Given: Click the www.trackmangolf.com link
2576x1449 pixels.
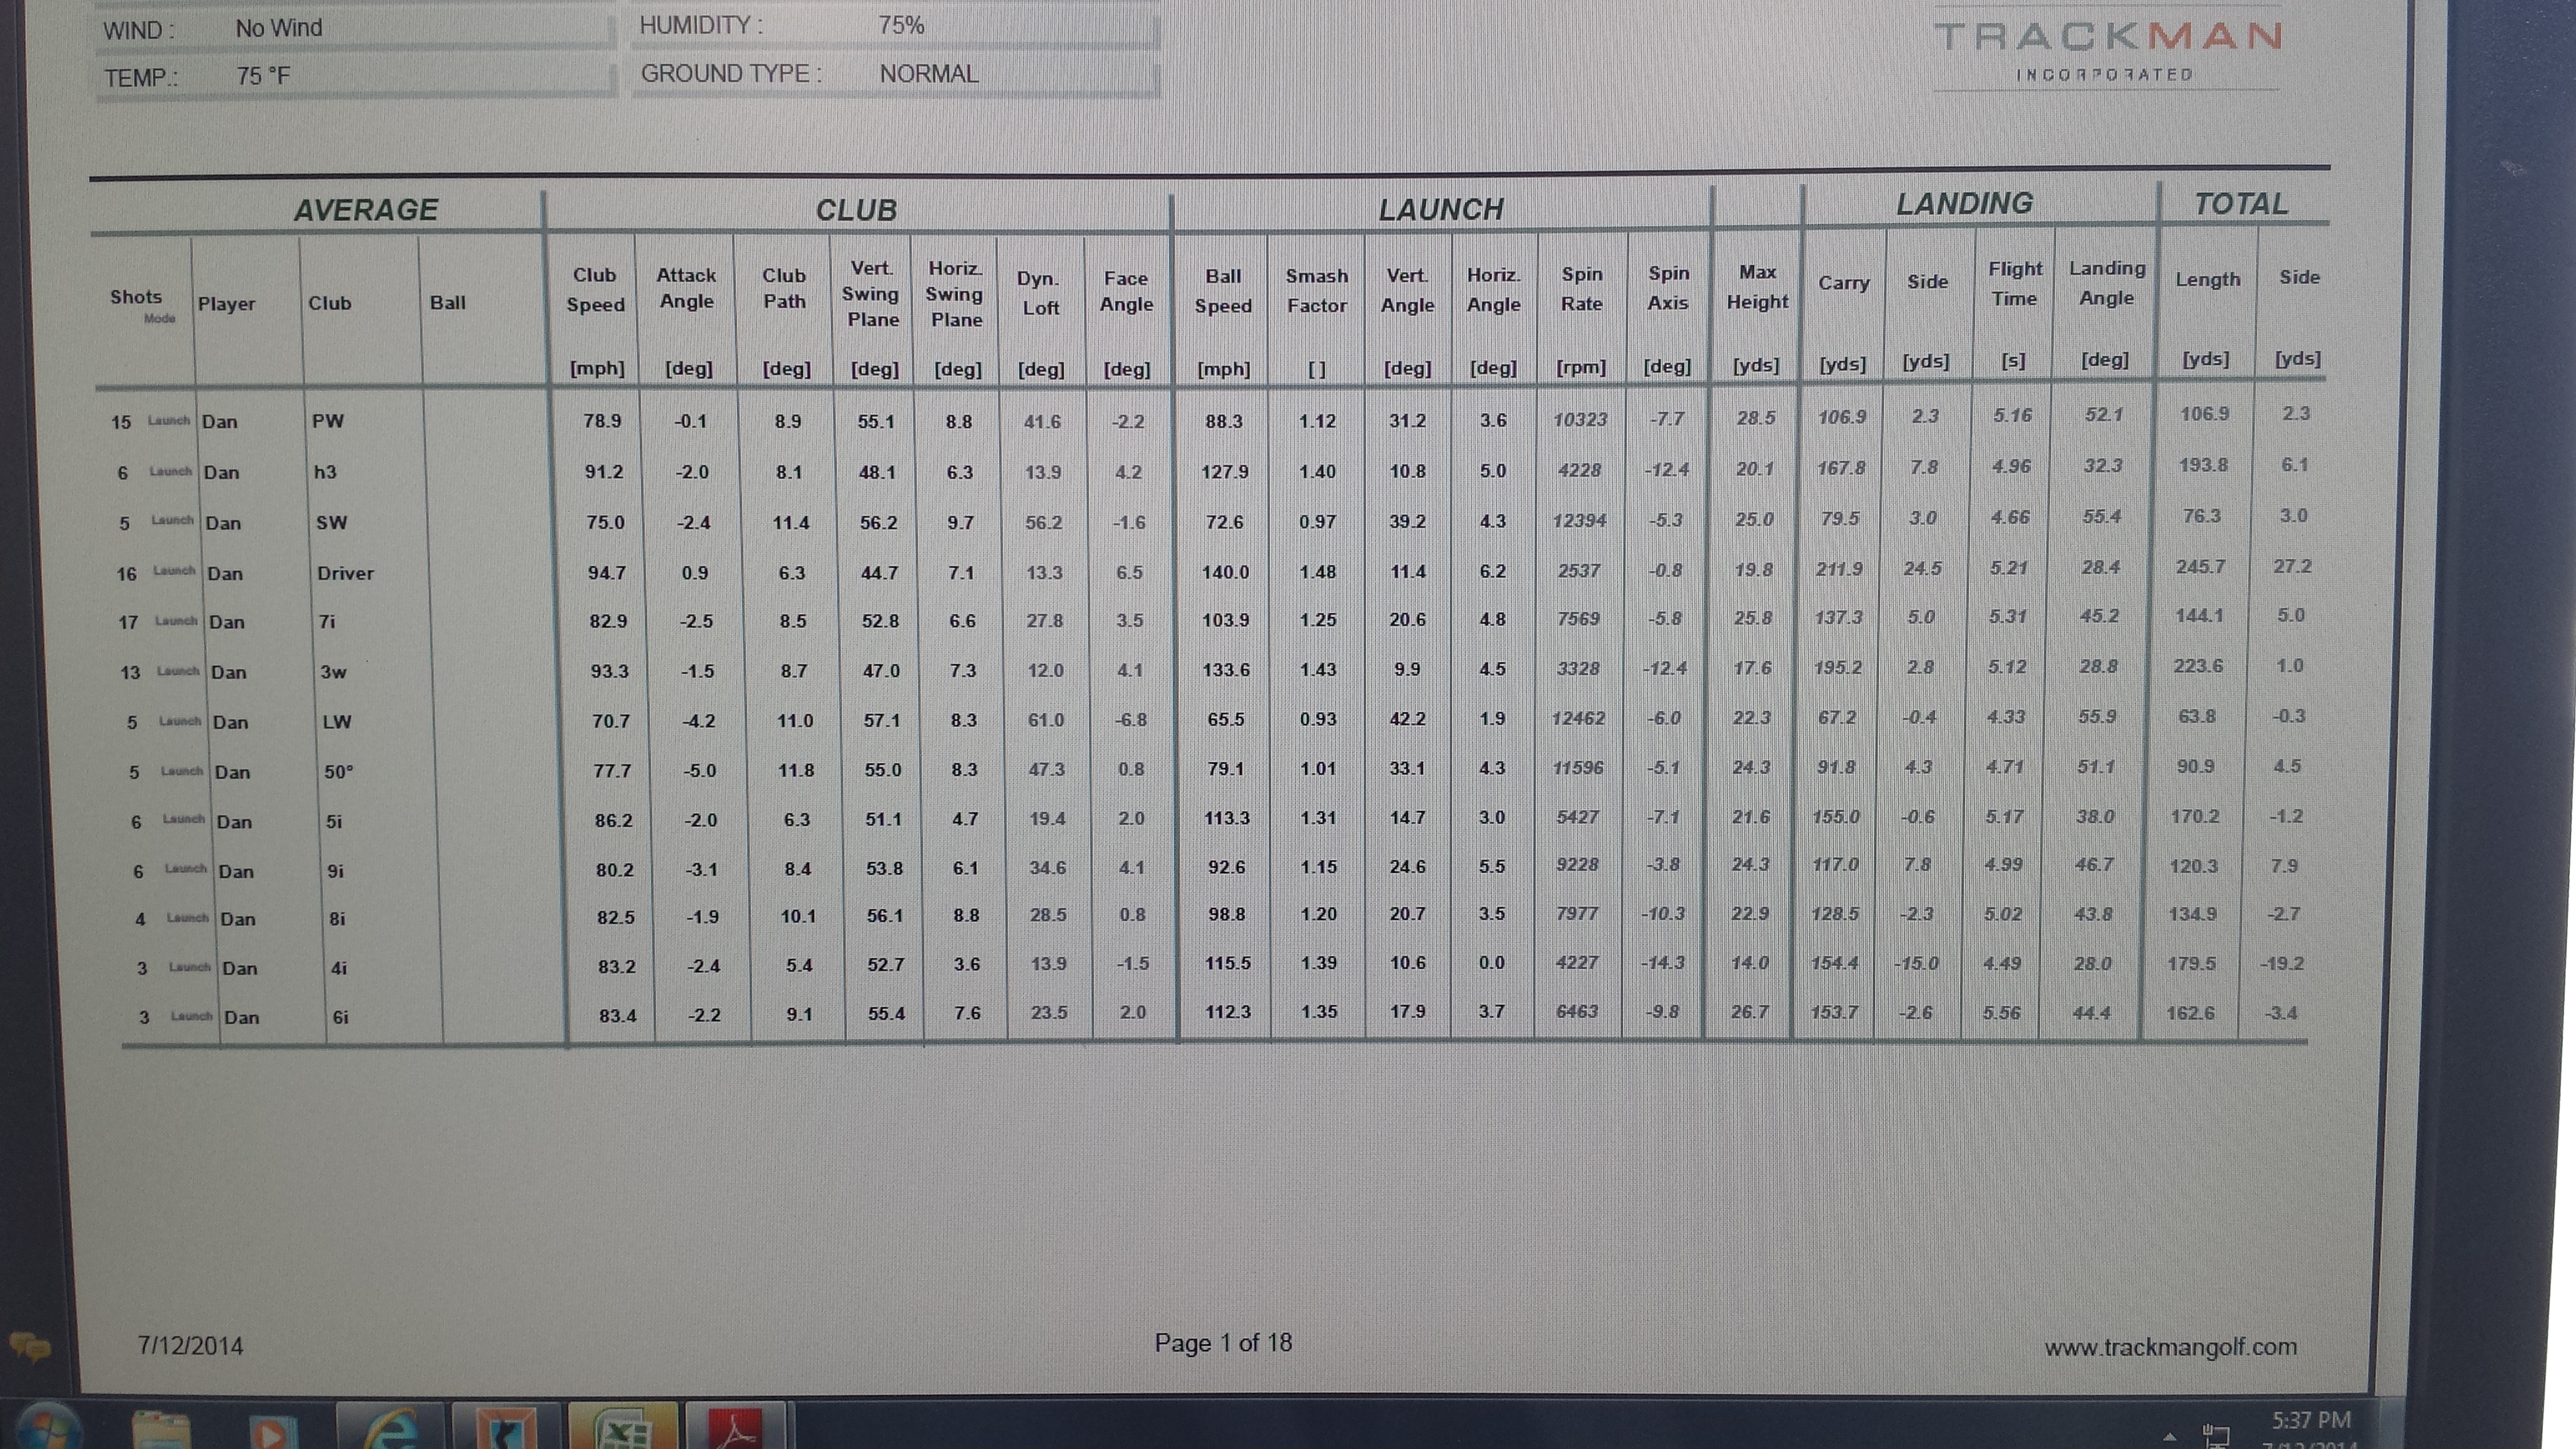Looking at the screenshot, I should click(x=2170, y=1347).
